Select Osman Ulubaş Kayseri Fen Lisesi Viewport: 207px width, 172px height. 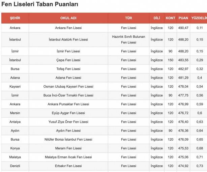[68, 87]
